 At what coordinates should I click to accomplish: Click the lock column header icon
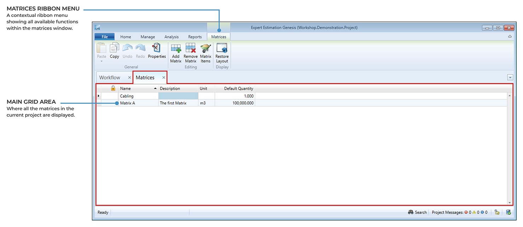coord(113,88)
